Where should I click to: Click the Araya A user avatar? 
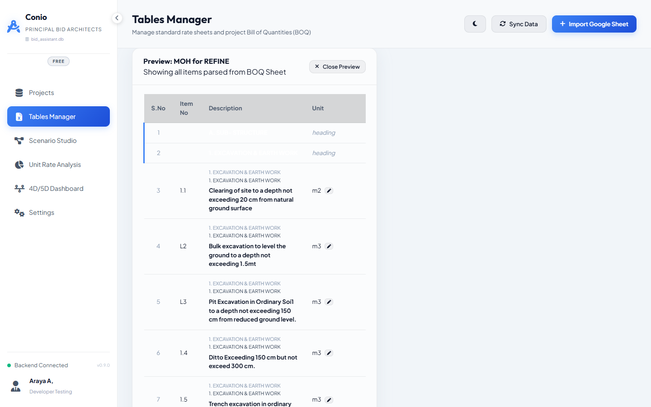click(x=16, y=386)
